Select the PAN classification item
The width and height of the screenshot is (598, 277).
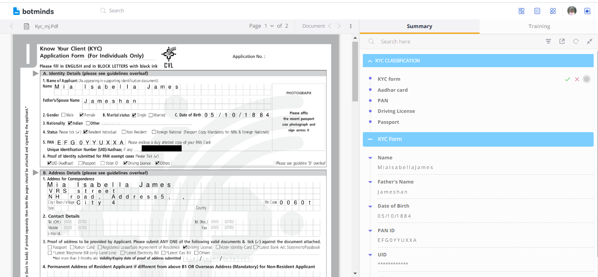(383, 101)
